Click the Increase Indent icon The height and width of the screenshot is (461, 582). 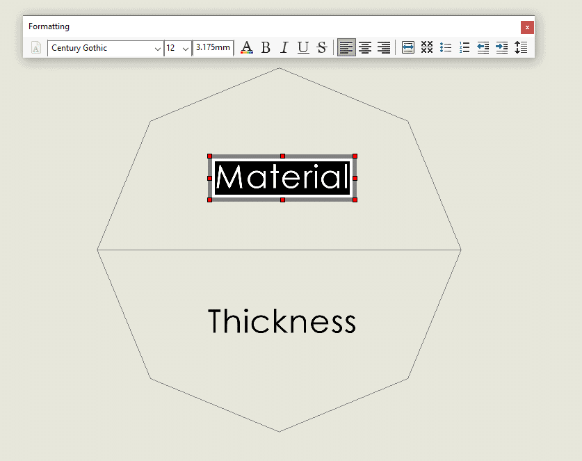click(502, 47)
